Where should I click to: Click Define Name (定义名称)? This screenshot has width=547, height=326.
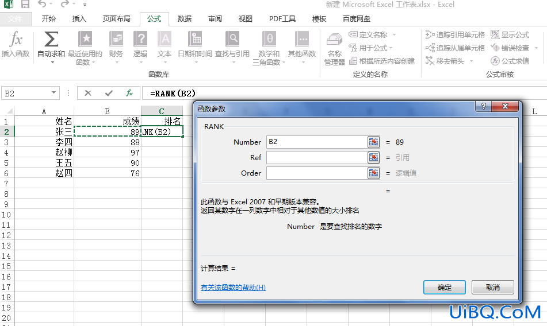[368, 34]
